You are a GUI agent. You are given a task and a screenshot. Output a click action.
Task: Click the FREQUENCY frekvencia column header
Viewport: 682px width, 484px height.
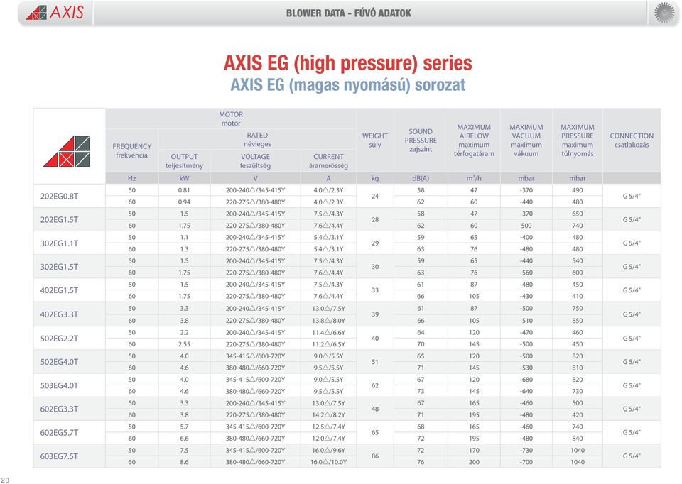click(x=132, y=150)
